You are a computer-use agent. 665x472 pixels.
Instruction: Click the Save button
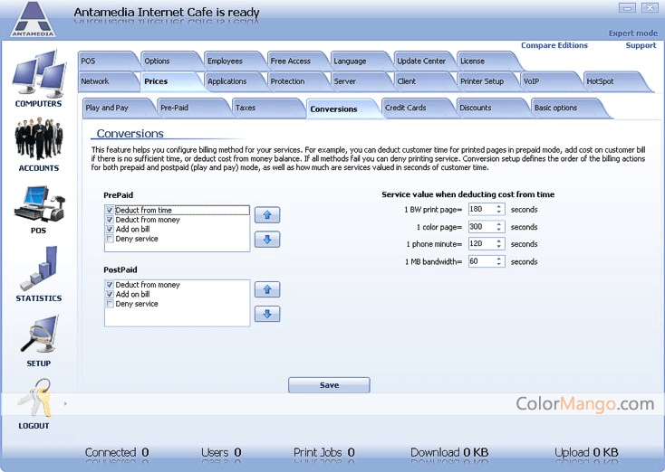[329, 385]
